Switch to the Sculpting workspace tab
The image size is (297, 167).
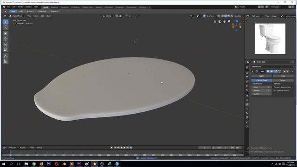[65, 7]
